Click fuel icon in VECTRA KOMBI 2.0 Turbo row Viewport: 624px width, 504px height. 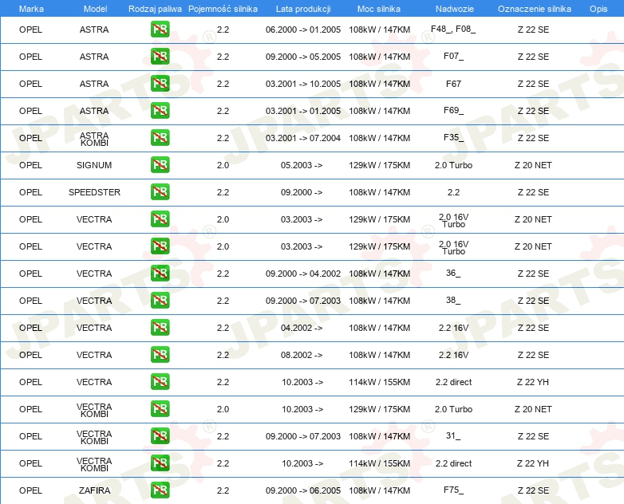[160, 408]
